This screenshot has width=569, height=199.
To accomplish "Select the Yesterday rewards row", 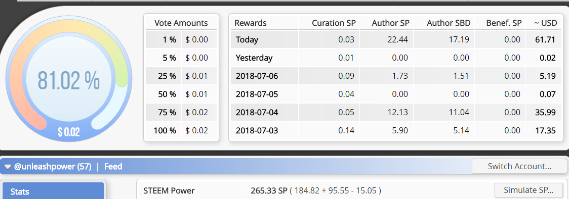I will coord(396,58).
